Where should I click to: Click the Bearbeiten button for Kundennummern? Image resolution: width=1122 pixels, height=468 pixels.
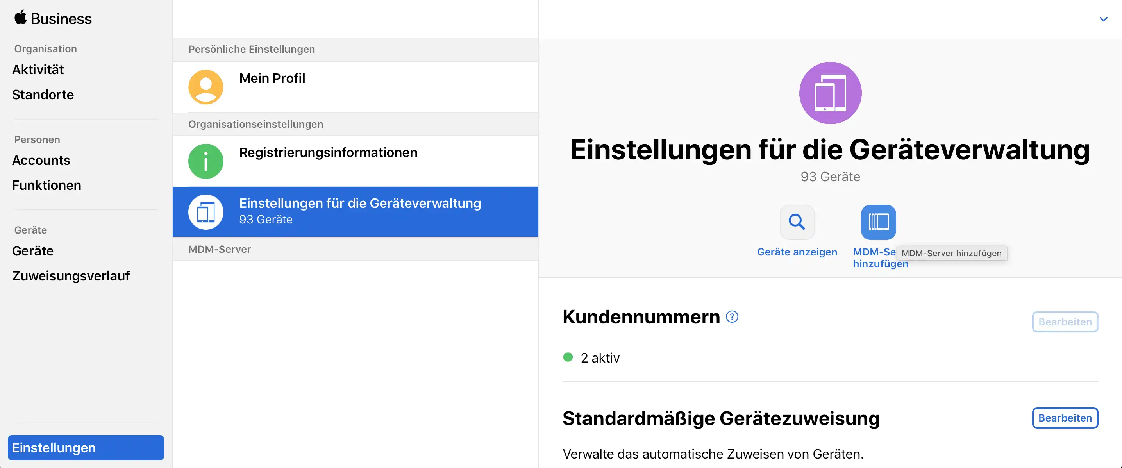(x=1065, y=322)
